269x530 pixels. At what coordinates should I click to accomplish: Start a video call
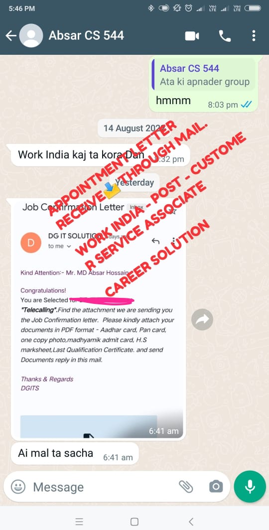click(x=192, y=36)
